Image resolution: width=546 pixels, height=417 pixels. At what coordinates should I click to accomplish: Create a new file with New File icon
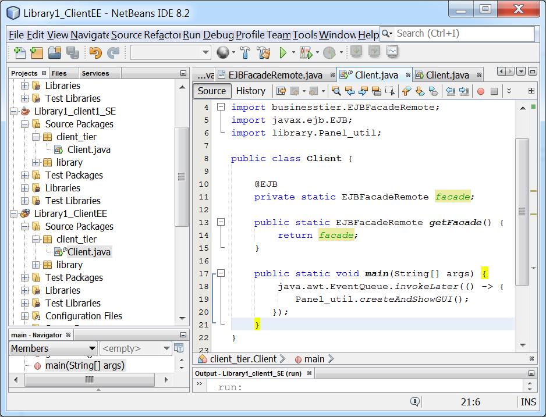coord(20,52)
